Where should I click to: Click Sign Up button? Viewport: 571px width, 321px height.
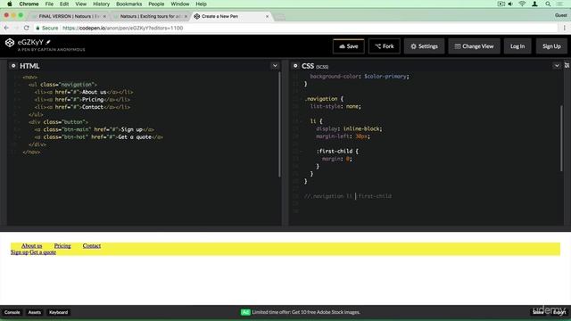click(551, 46)
